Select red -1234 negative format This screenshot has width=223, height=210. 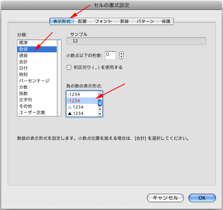pos(82,101)
